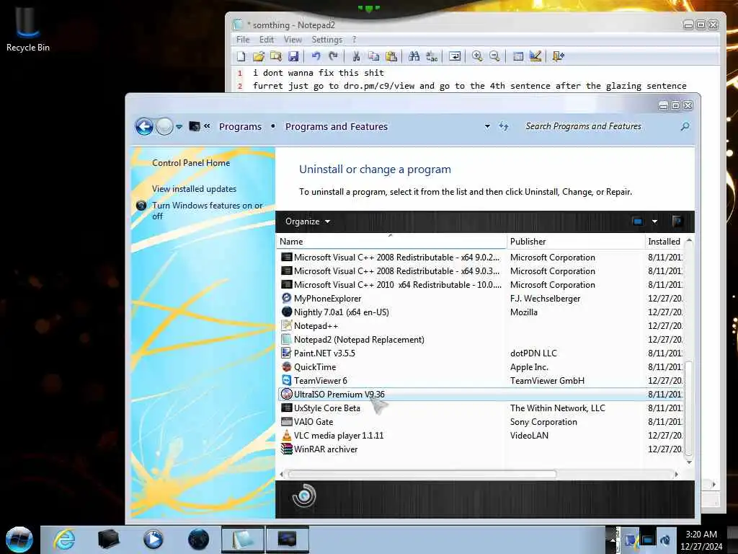
Task: Open the address bar history dropdown arrow
Action: tap(487, 126)
